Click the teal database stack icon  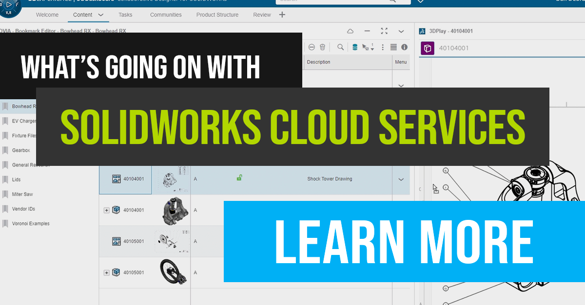click(354, 47)
